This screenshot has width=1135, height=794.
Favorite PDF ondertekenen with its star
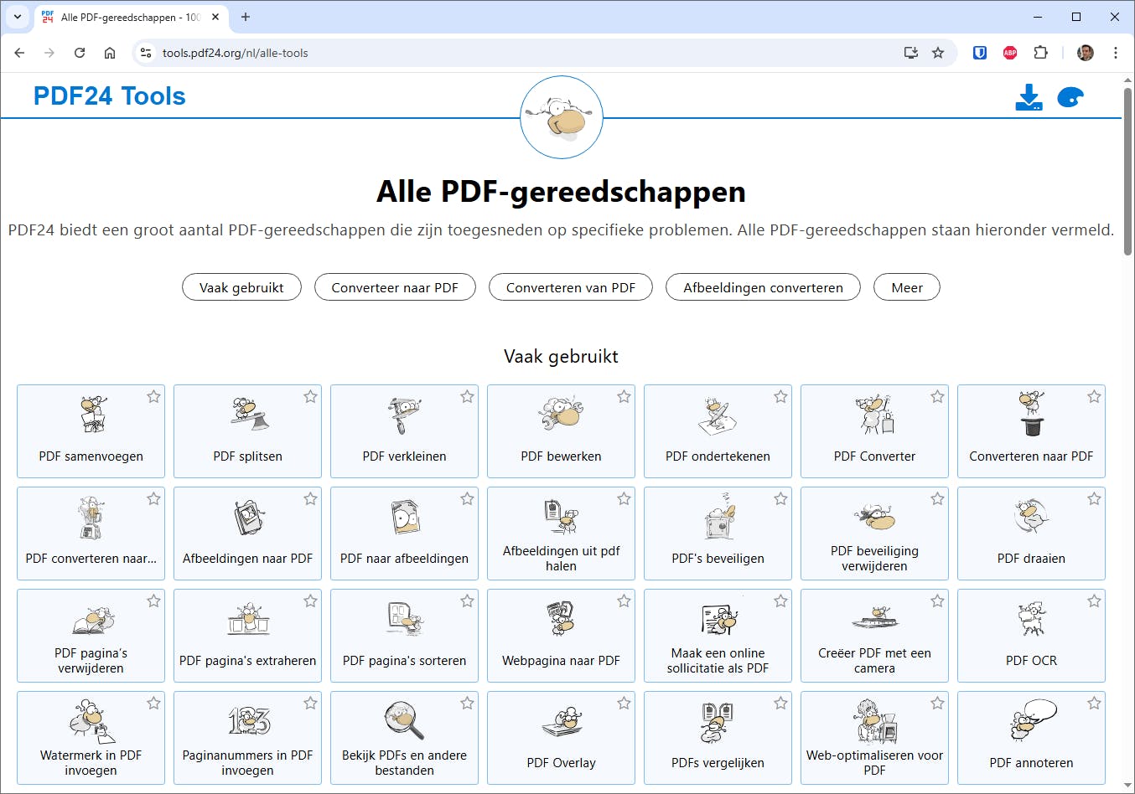[781, 397]
